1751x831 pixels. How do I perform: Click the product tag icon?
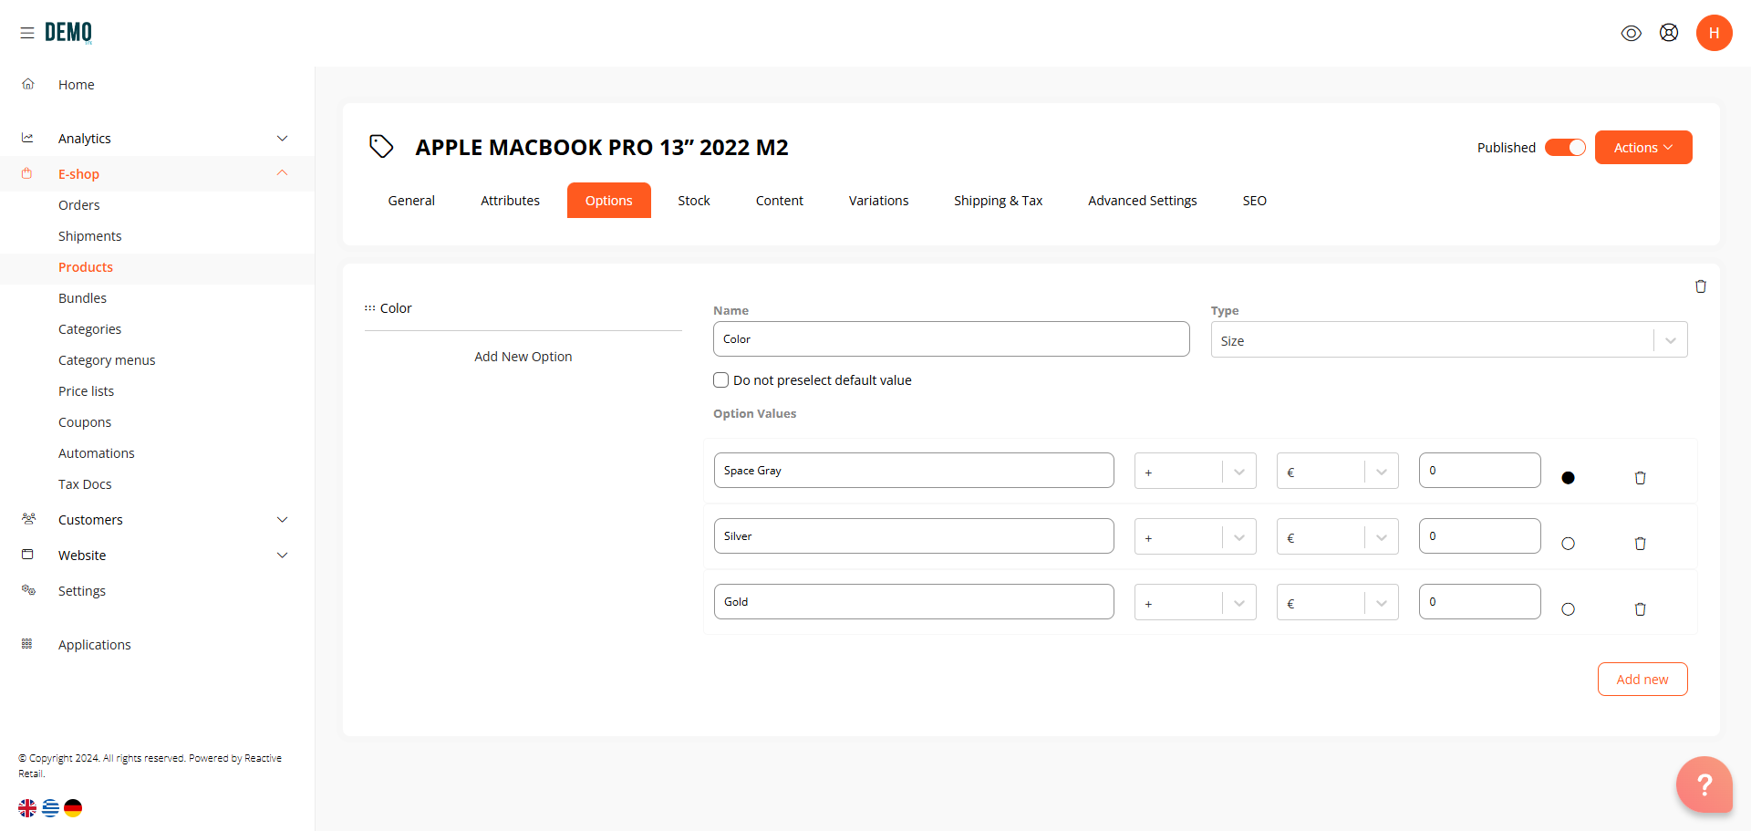tap(381, 146)
